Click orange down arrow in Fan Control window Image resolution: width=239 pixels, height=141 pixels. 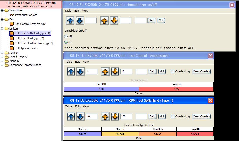[115, 72]
